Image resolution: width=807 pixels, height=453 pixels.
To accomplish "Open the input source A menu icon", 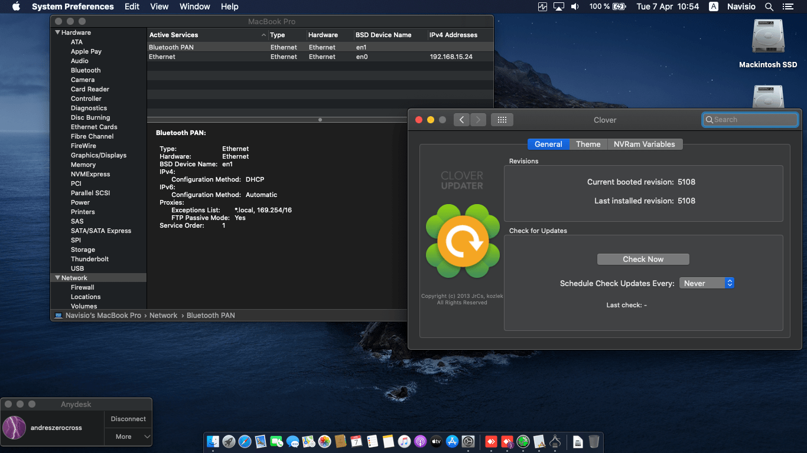I will coord(714,6).
